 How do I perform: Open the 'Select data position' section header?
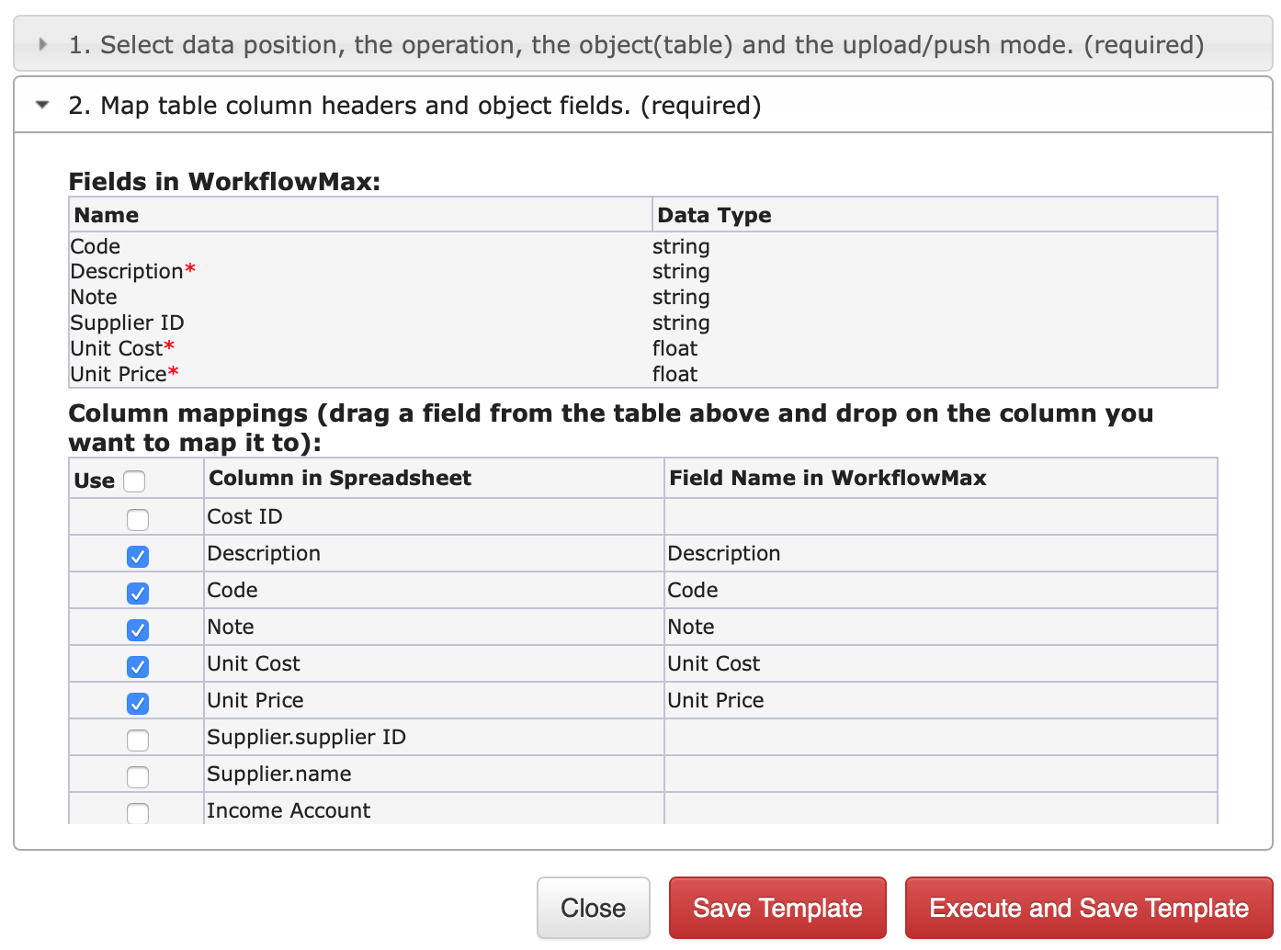[643, 43]
